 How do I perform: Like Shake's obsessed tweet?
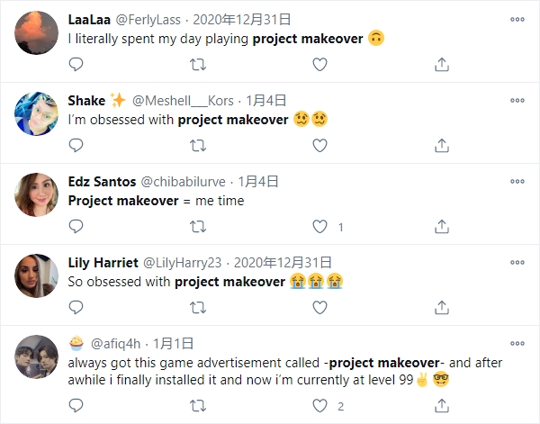[319, 145]
